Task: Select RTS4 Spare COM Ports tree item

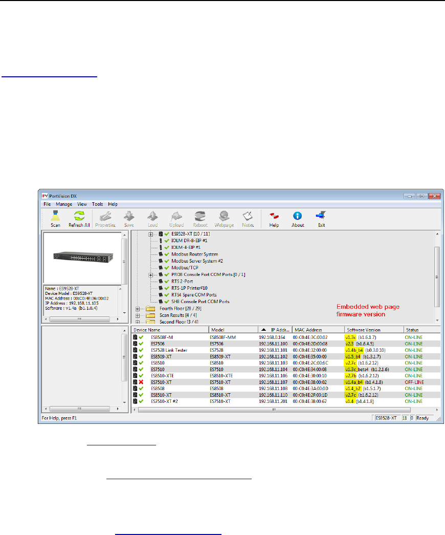Action: tap(194, 295)
